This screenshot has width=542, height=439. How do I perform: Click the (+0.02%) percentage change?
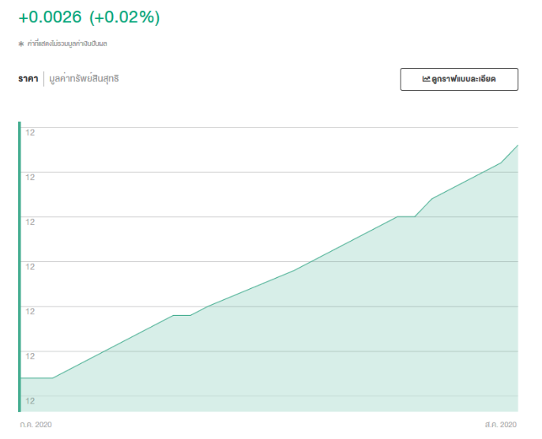125,17
